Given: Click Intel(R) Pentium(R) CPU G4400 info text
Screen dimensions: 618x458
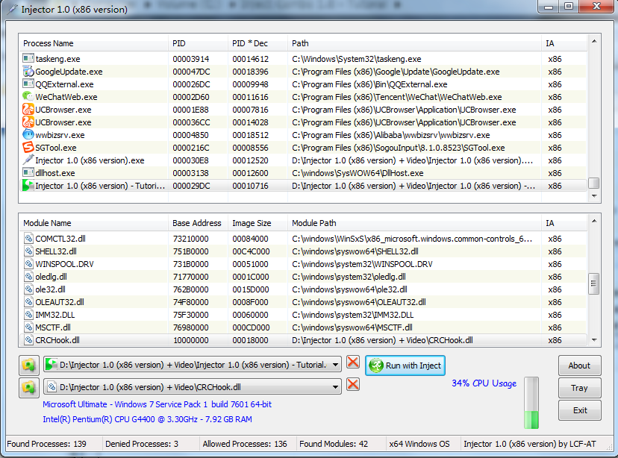Looking at the screenshot, I should pos(147,419).
